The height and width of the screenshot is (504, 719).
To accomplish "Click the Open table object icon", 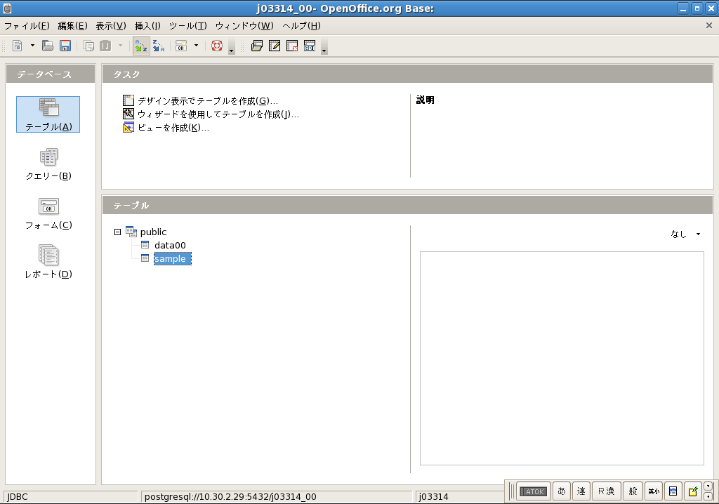I will click(x=257, y=46).
